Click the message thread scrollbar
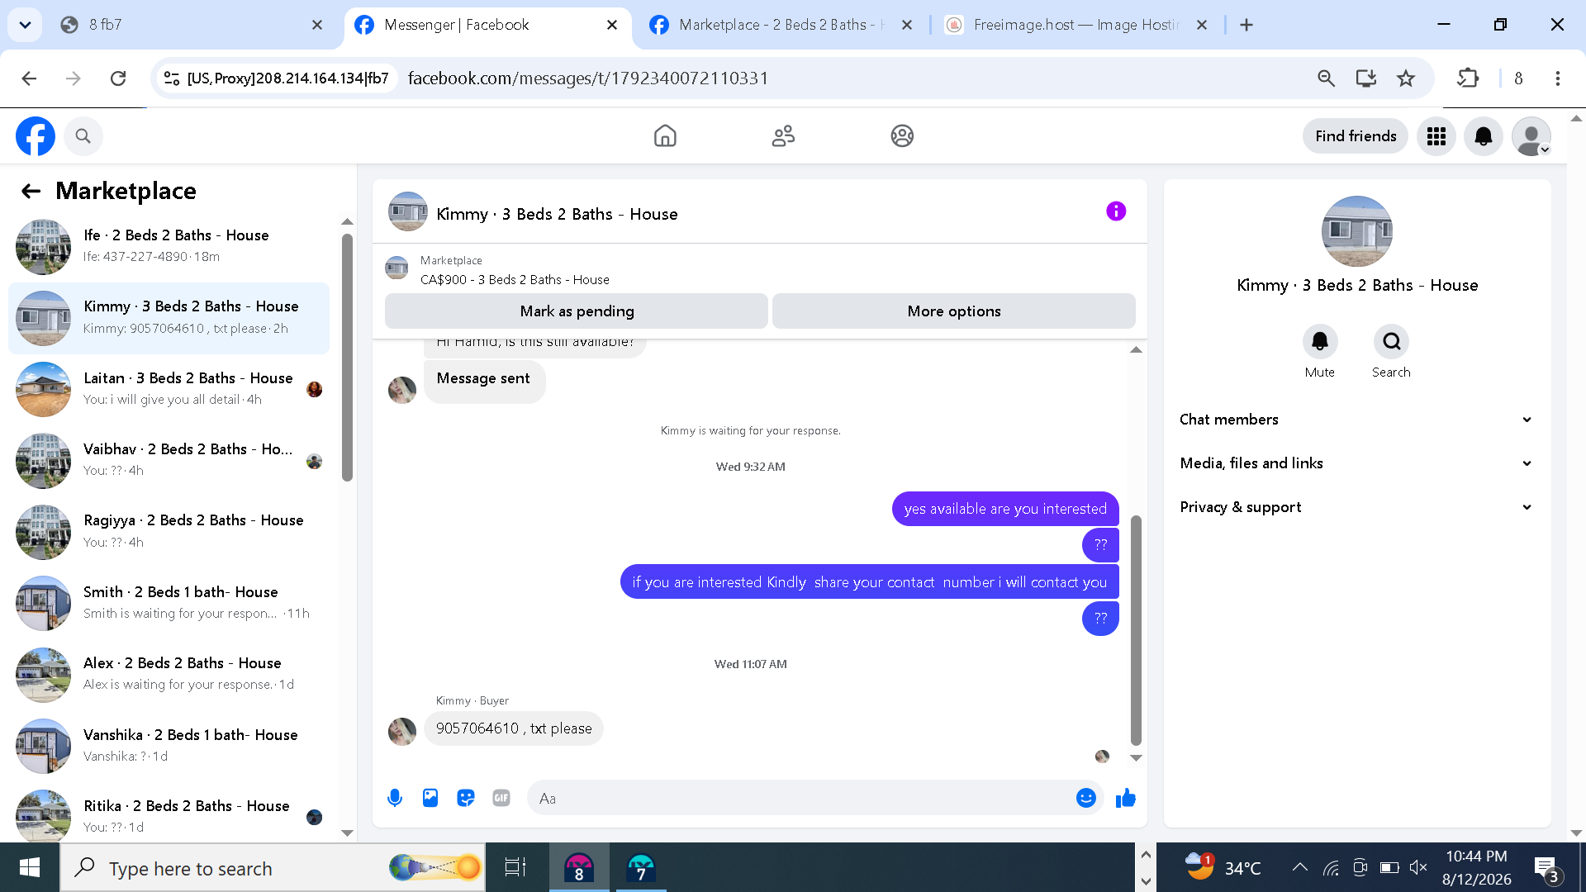The height and width of the screenshot is (892, 1586). [1136, 630]
